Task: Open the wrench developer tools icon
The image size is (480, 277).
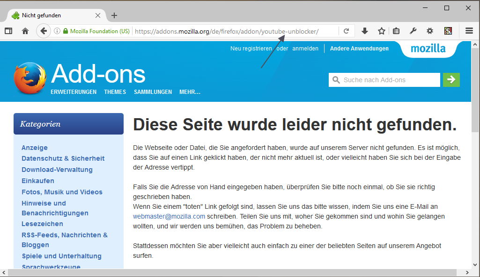Action: point(413,31)
